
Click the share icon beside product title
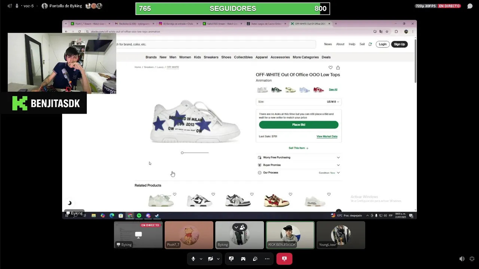[338, 68]
